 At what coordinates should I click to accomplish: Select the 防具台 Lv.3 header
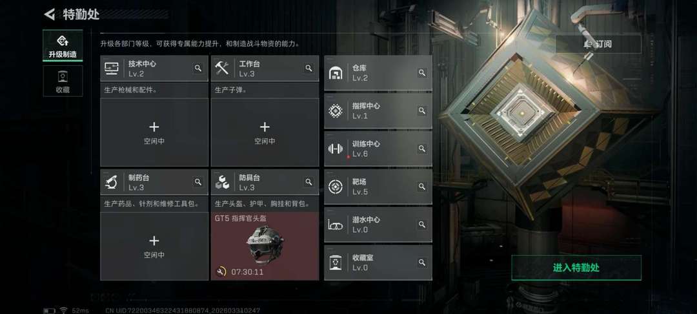click(265, 182)
